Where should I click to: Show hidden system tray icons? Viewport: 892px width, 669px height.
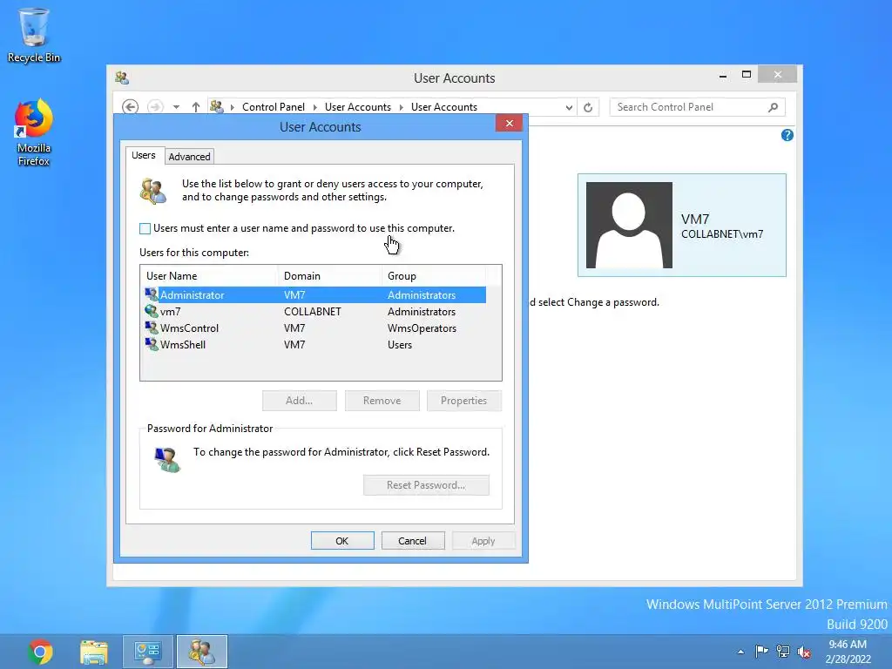(x=740, y=652)
